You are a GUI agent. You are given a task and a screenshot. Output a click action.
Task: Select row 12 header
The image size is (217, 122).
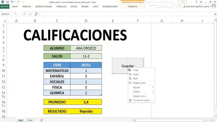(x=3, y=82)
